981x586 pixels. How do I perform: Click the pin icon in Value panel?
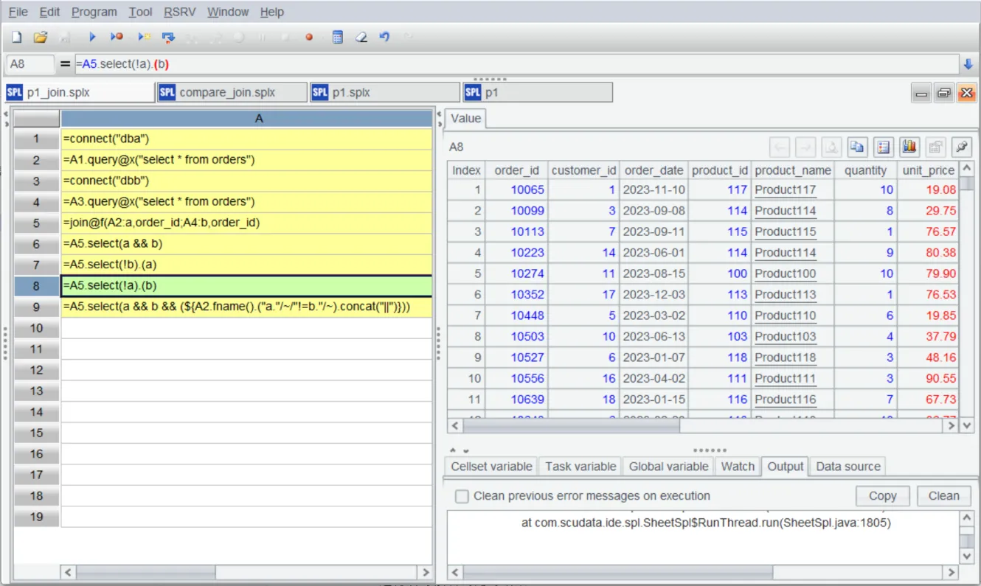click(x=962, y=147)
